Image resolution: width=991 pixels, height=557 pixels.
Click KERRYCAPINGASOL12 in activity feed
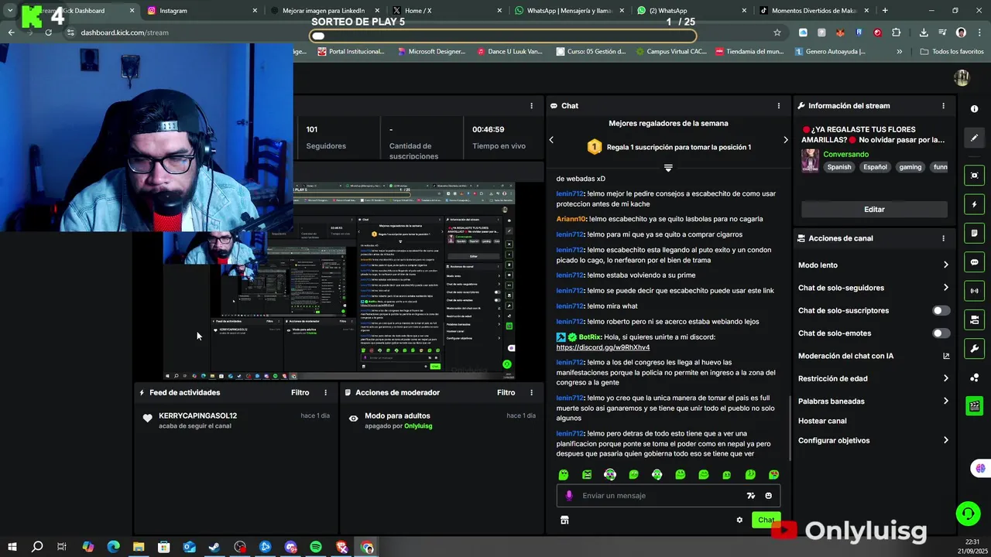[x=197, y=415]
